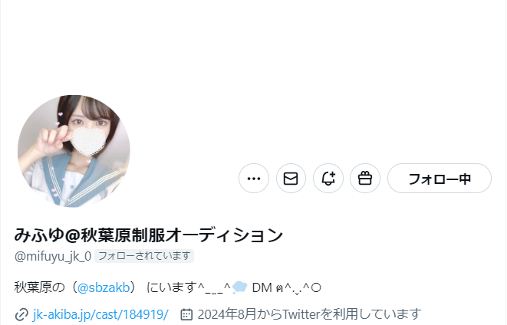
Task: Click the フォロー中 following button
Action: click(x=440, y=179)
